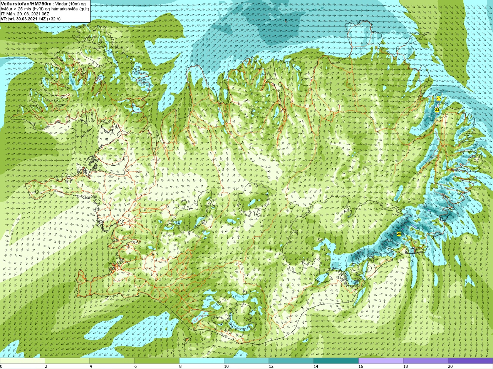
Task: Click the 14–16 m/s dark teal legend swatch
Action: pyautogui.click(x=336, y=361)
